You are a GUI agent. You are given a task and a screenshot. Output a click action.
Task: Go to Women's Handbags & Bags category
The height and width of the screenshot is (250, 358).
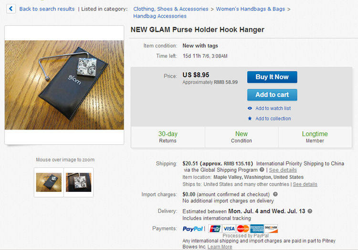point(251,9)
